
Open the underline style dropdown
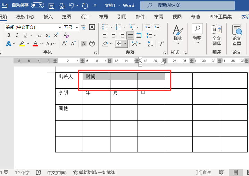tap(32, 35)
